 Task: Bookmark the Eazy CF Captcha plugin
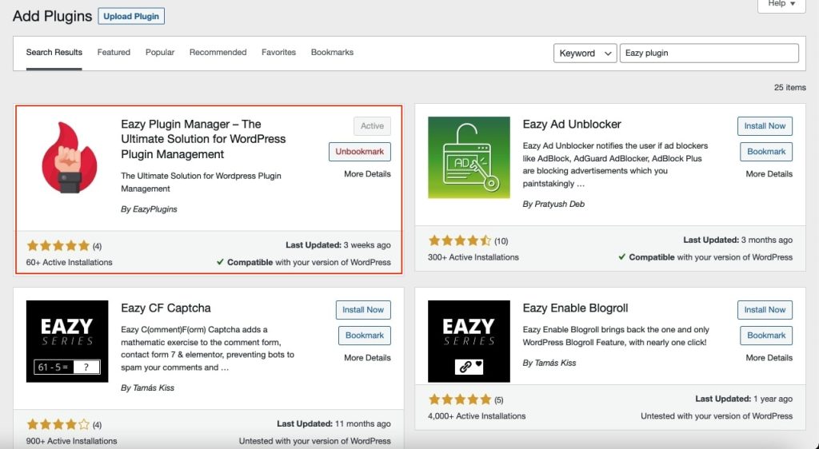(365, 336)
